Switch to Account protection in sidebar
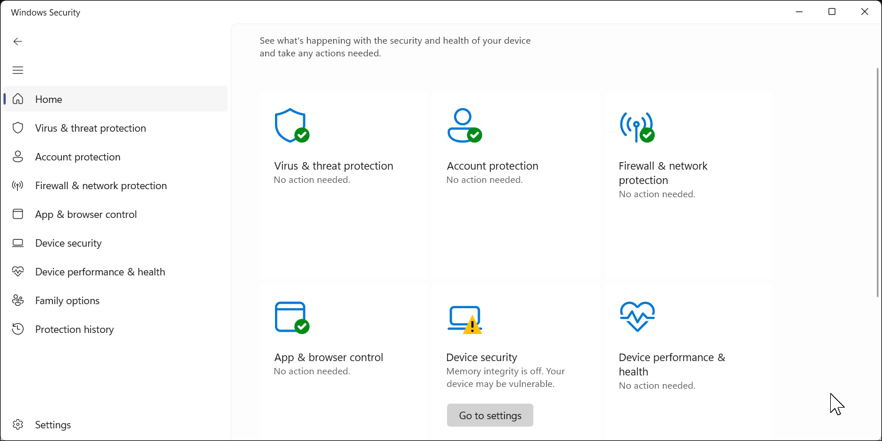The width and height of the screenshot is (882, 441). click(x=78, y=157)
